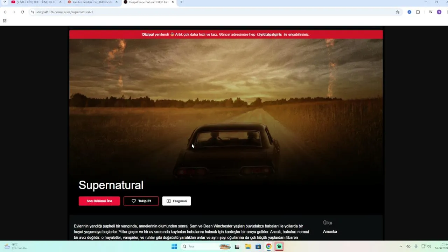448x252 pixels.
Task: Reload the Dizipal page
Action: point(22,12)
